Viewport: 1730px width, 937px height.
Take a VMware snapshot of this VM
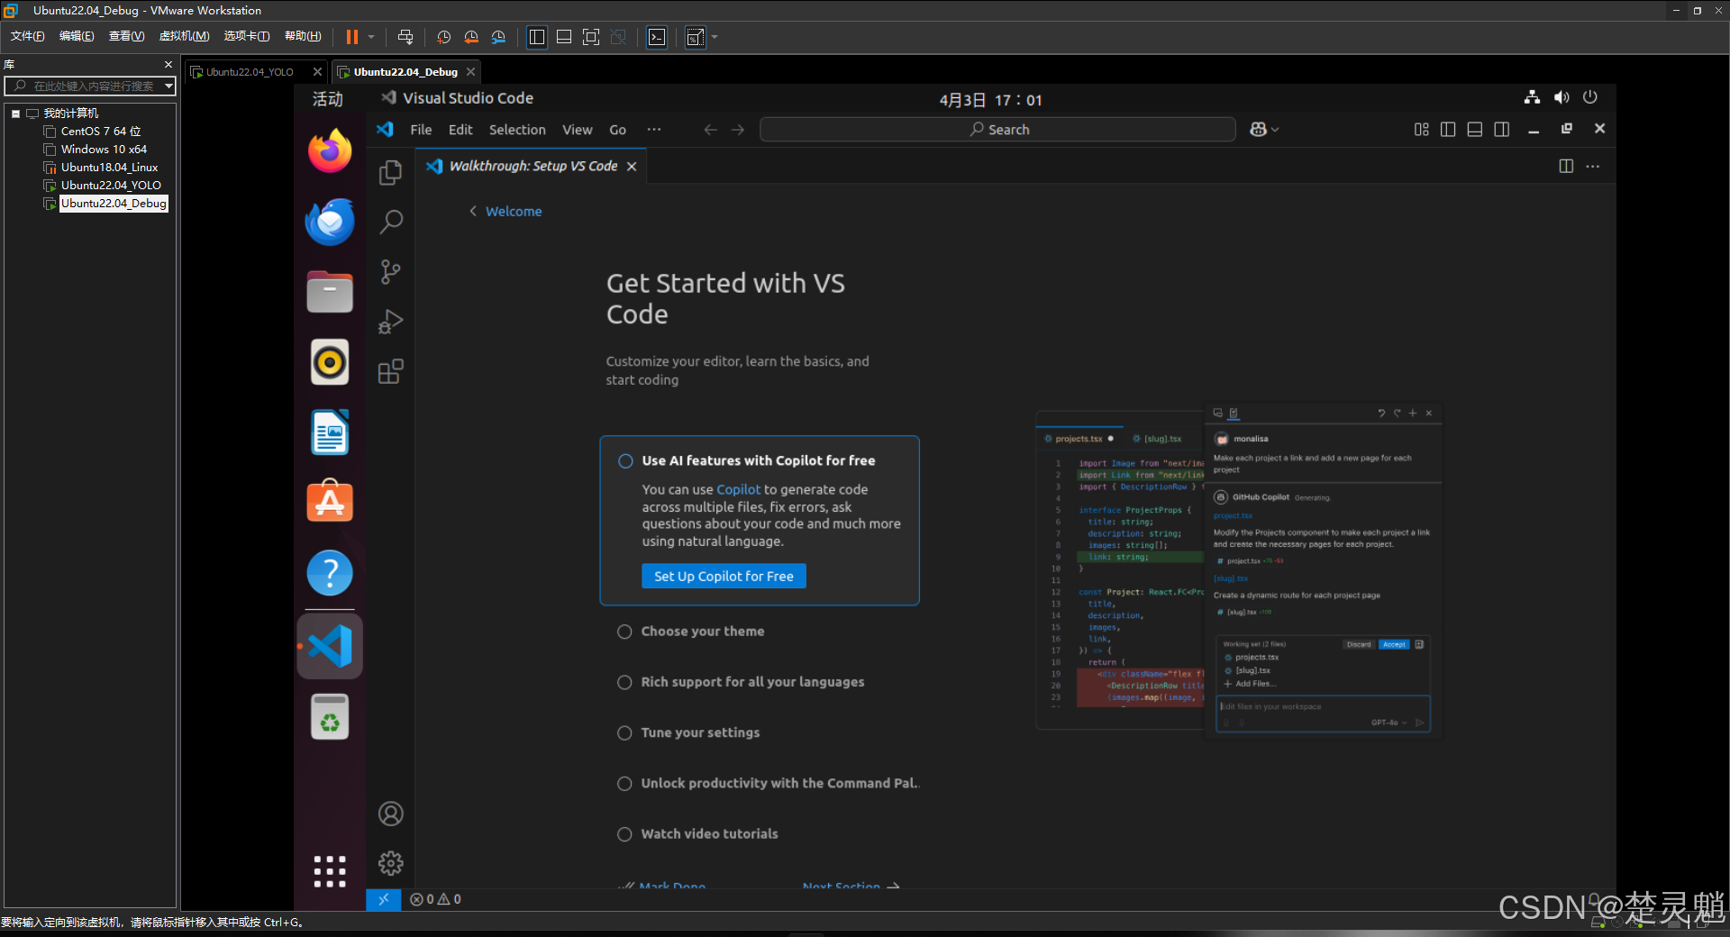(x=444, y=37)
